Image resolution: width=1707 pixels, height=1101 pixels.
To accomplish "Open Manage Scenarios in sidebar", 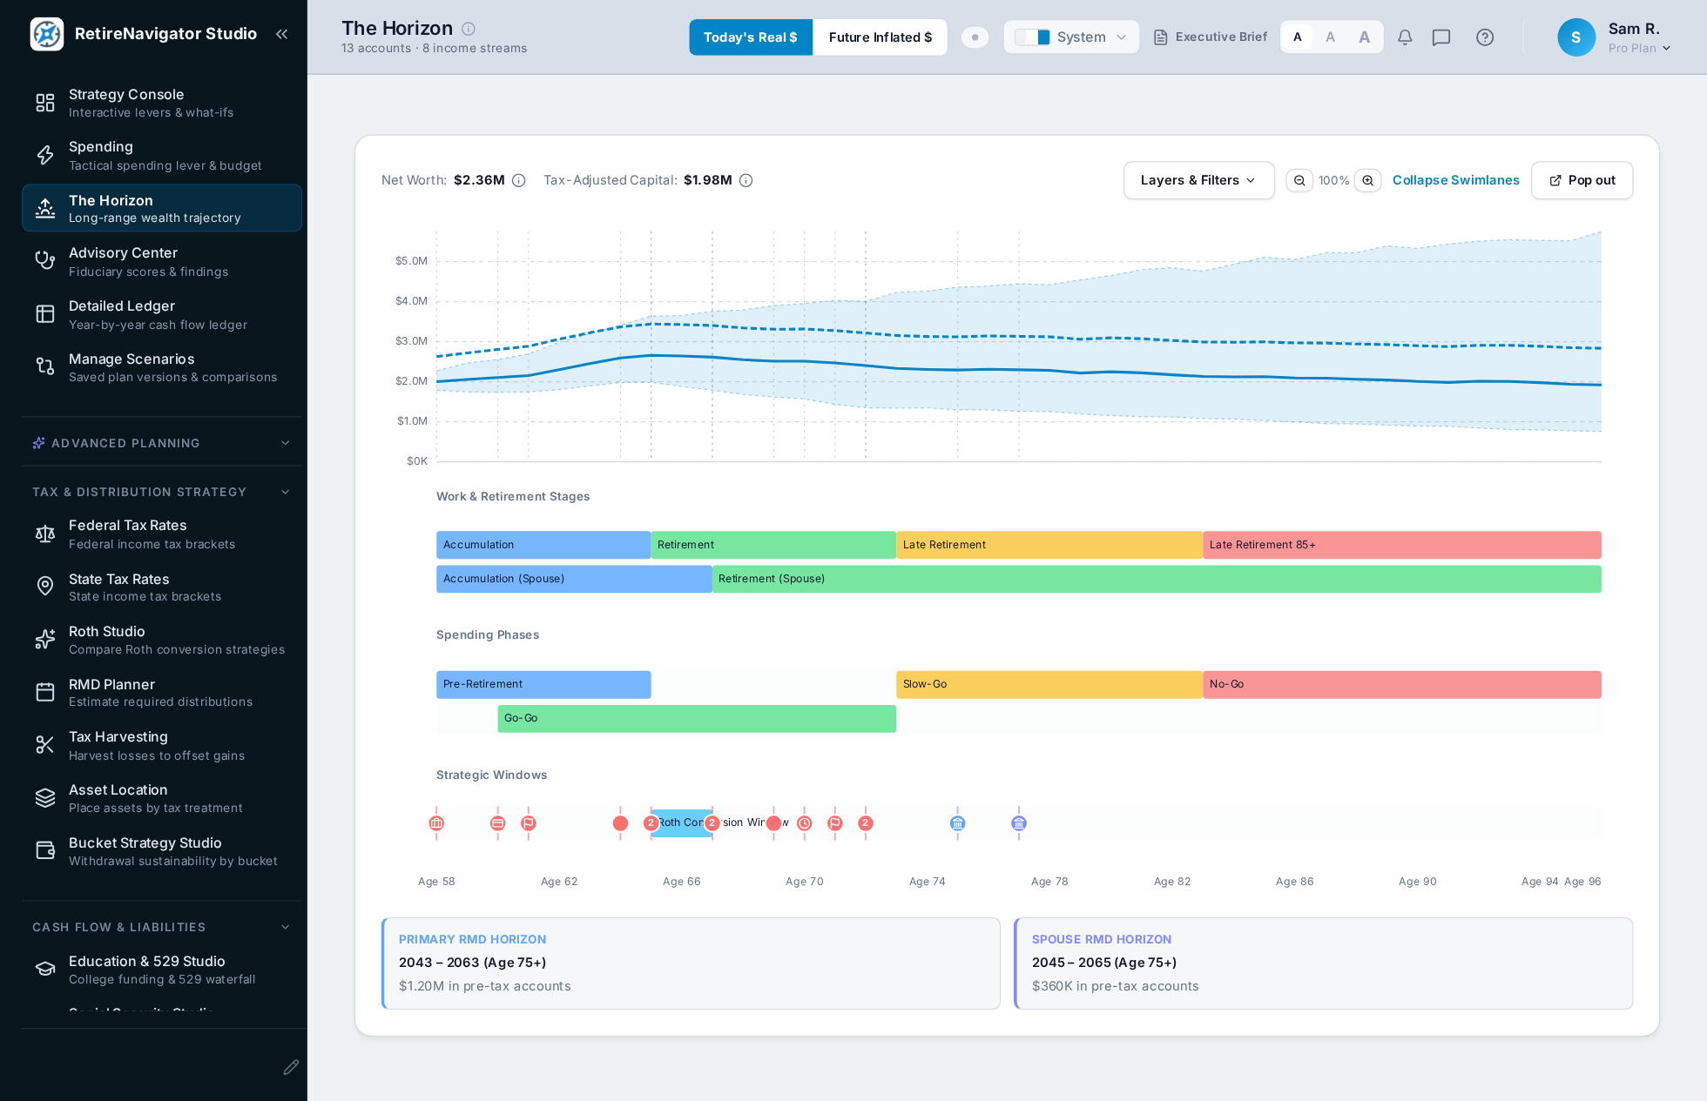I will [162, 367].
